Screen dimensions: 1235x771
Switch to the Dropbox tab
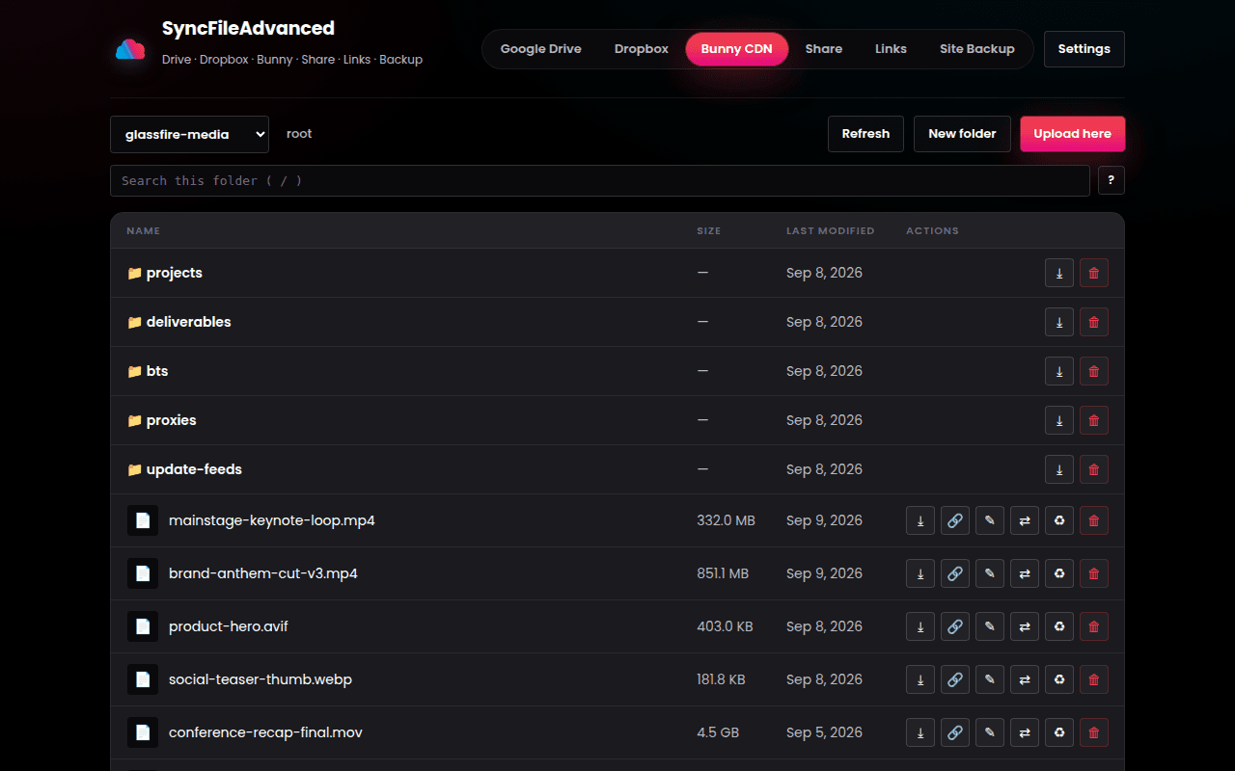(642, 49)
